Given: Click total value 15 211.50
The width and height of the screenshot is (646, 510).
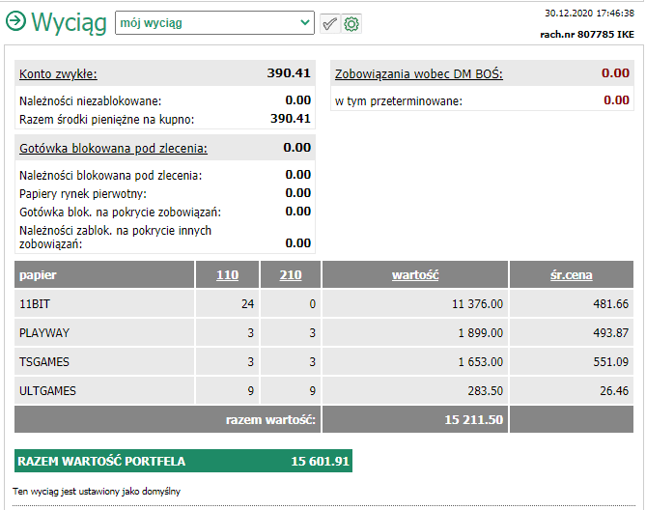Looking at the screenshot, I should (x=474, y=420).
